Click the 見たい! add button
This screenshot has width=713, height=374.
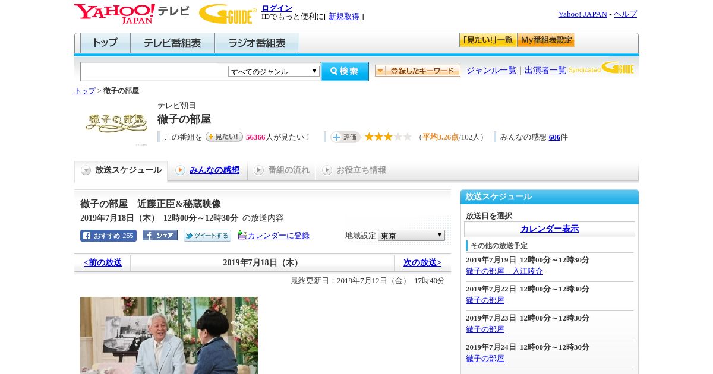(224, 137)
